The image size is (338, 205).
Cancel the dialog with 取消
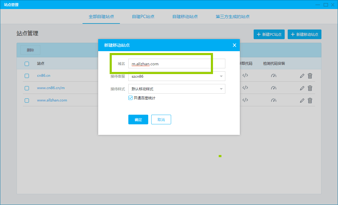click(x=161, y=120)
